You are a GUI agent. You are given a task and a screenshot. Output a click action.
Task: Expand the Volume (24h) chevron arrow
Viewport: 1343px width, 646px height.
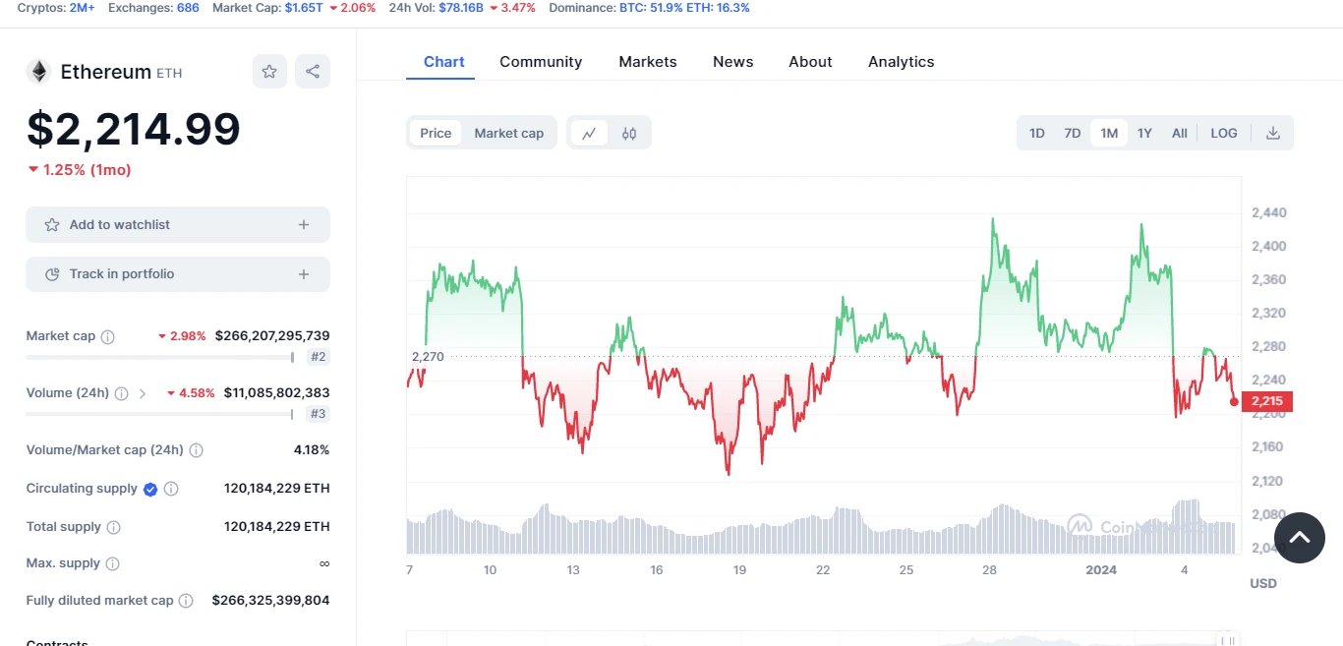point(143,393)
